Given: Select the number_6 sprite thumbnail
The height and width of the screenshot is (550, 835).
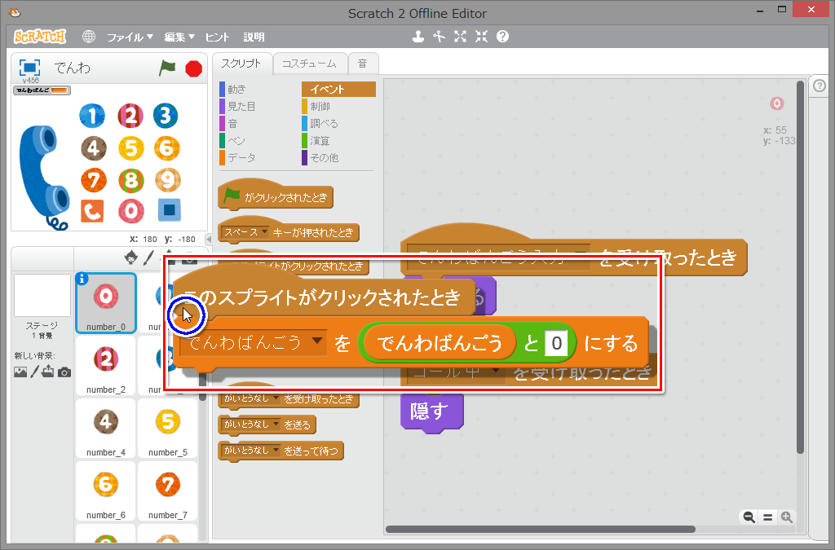Looking at the screenshot, I should coord(106,491).
